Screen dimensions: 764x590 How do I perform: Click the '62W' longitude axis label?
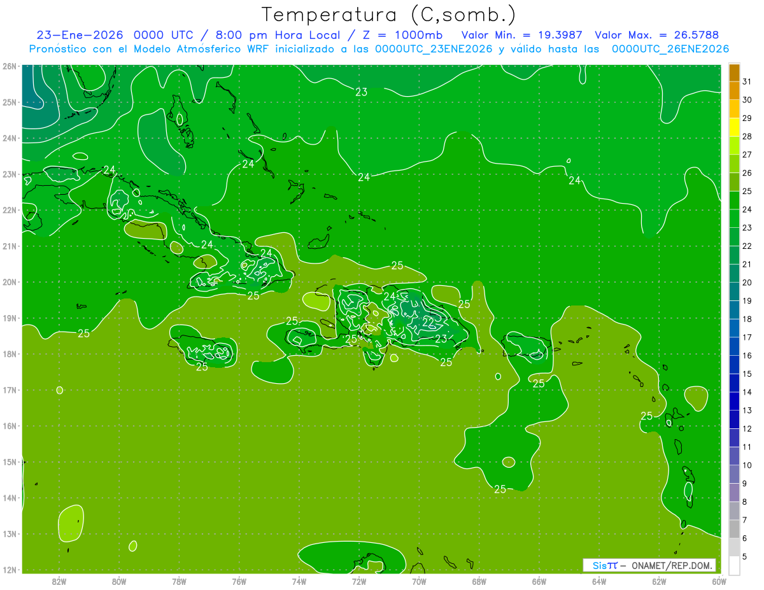(x=659, y=580)
